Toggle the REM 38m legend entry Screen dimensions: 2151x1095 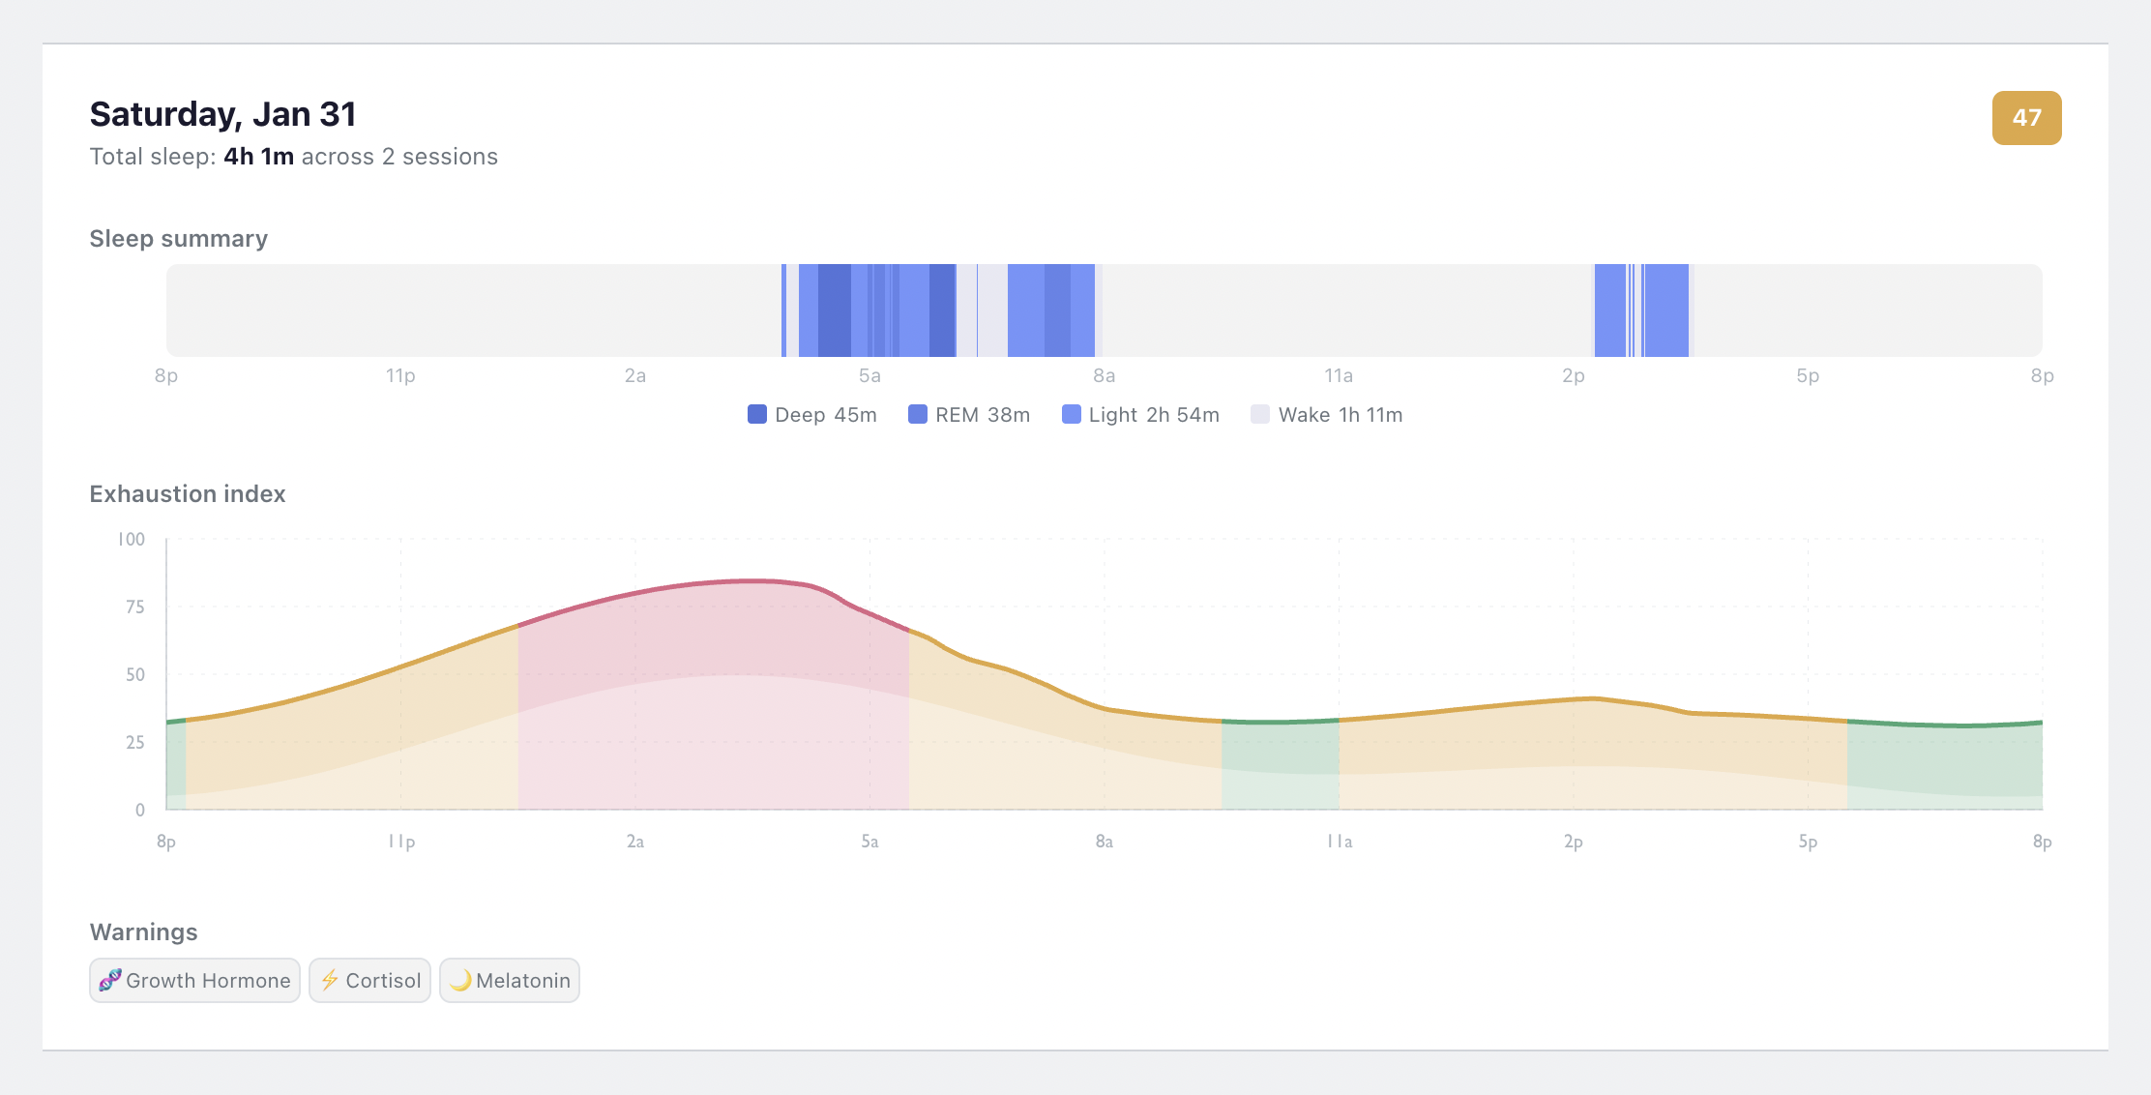pyautogui.click(x=967, y=414)
